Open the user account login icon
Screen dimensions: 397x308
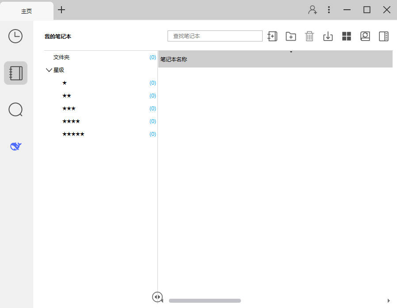(313, 10)
